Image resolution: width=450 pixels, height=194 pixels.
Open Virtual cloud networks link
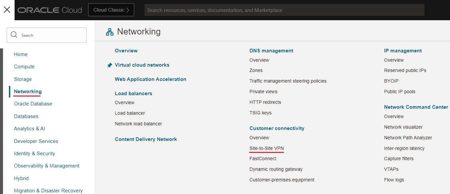142,65
